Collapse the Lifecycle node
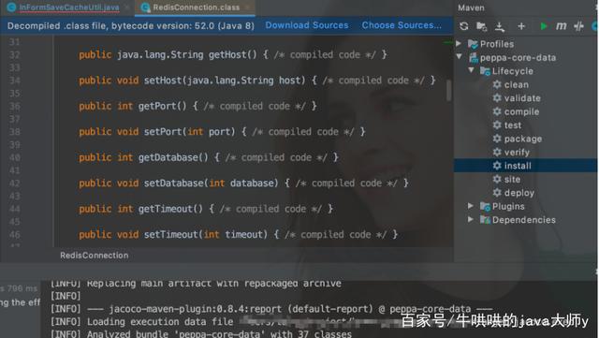 (471, 70)
